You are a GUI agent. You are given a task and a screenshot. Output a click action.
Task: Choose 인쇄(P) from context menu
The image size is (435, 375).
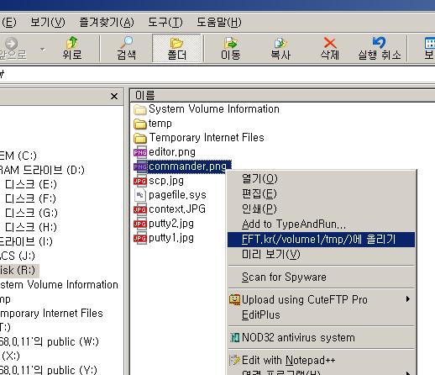[x=321, y=209]
